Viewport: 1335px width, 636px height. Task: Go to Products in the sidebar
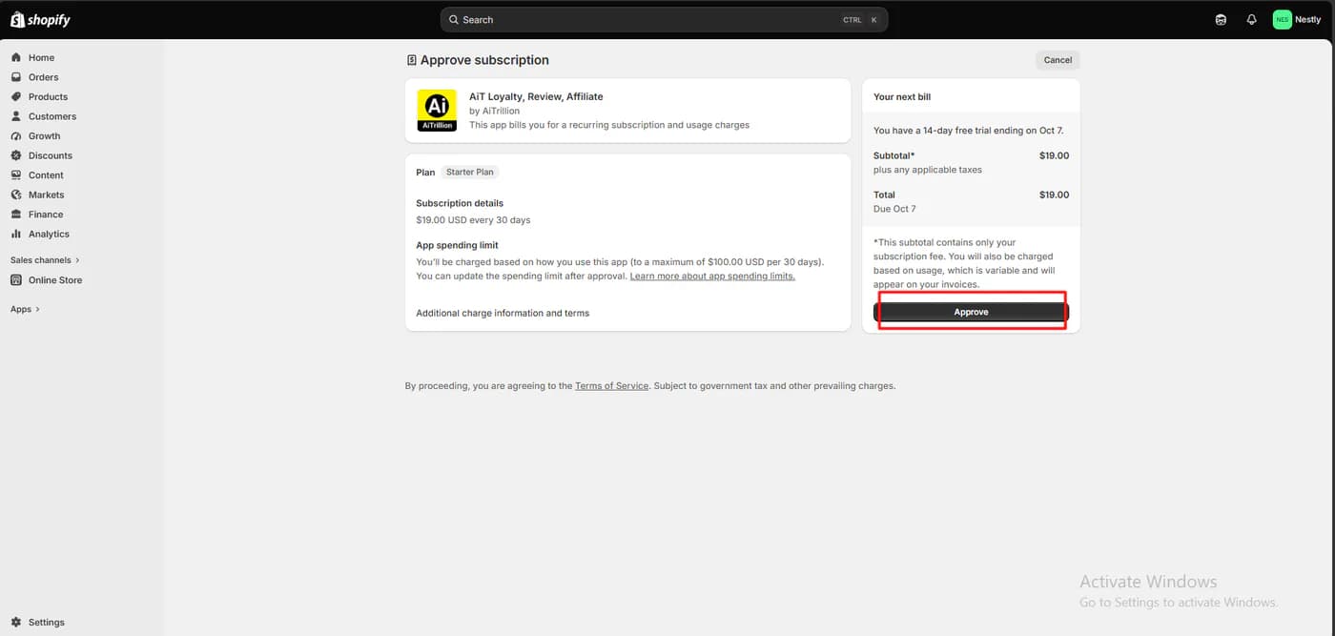(48, 96)
